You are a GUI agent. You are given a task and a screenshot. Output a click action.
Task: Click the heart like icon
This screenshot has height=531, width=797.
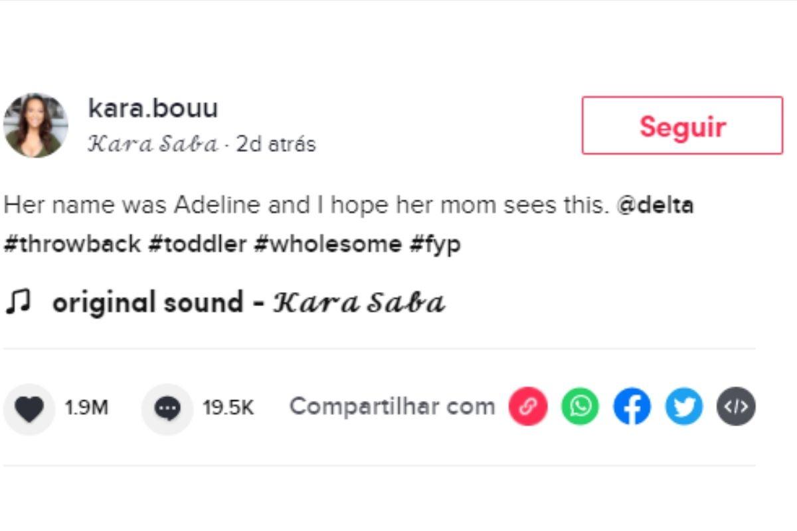(29, 408)
